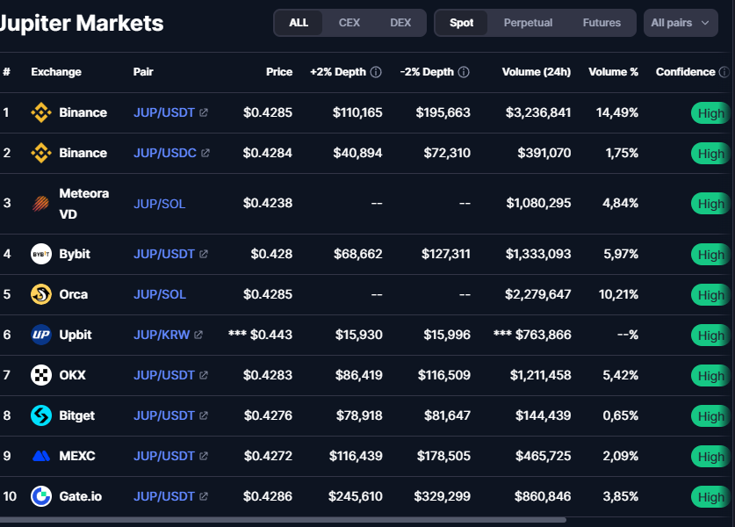Image resolution: width=735 pixels, height=527 pixels.
Task: Switch to the Futures tab
Action: [x=601, y=22]
